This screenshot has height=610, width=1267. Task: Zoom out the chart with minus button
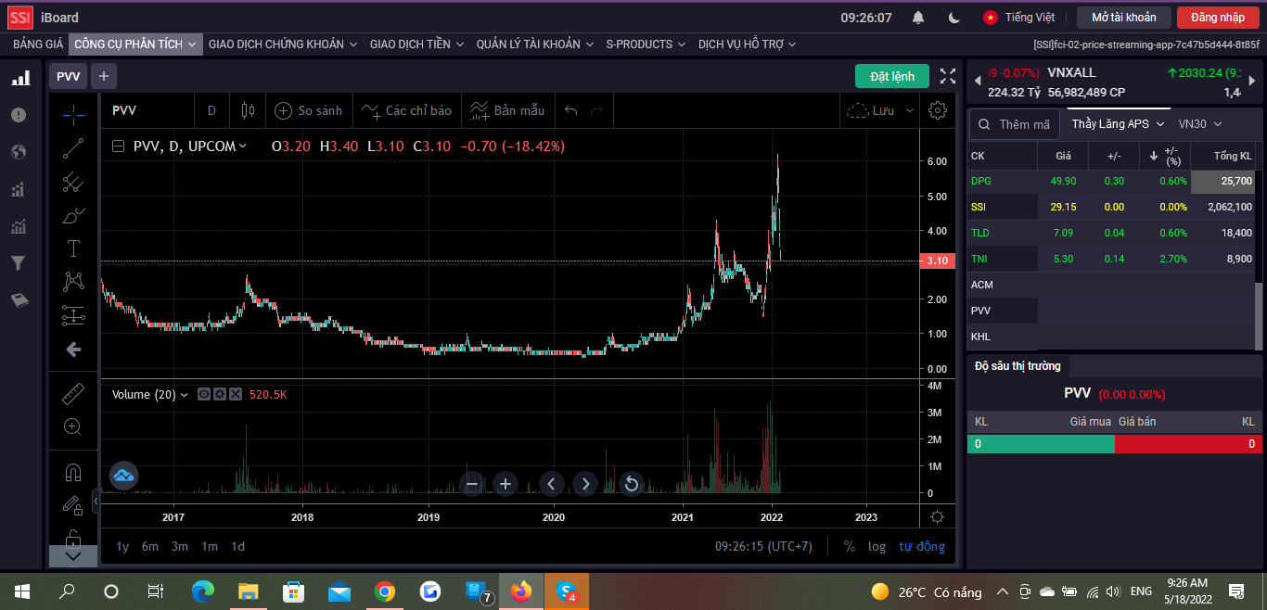coord(472,483)
